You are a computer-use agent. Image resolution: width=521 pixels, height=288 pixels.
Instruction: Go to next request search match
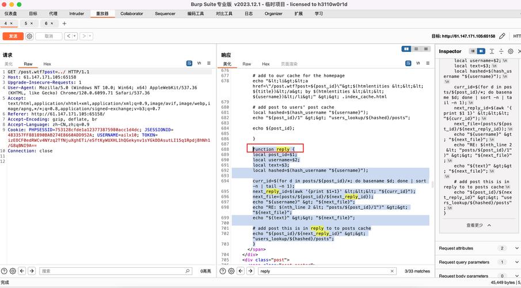click(x=32, y=271)
